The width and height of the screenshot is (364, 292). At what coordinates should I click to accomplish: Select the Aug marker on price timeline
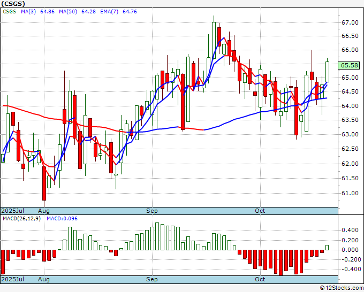point(44,211)
